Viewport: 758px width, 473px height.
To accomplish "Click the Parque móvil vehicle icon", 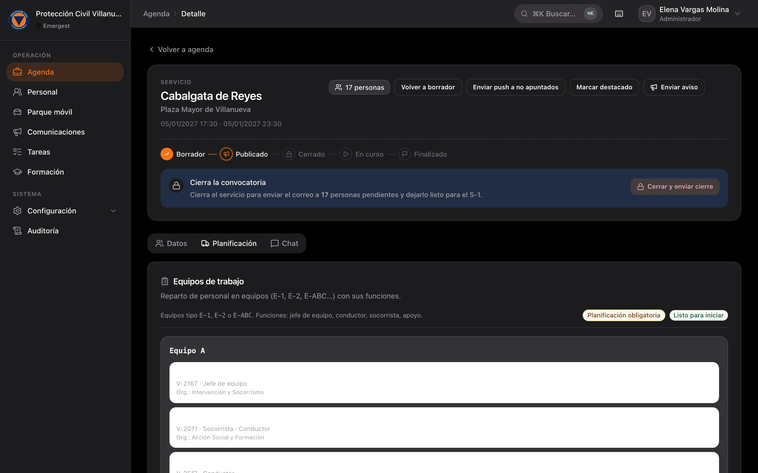I will pyautogui.click(x=17, y=112).
